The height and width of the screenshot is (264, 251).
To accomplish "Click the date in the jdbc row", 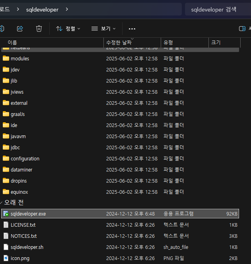I will pos(132,147).
